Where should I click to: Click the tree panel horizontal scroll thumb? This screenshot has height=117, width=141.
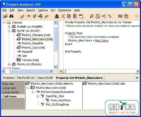[x=29, y=71]
